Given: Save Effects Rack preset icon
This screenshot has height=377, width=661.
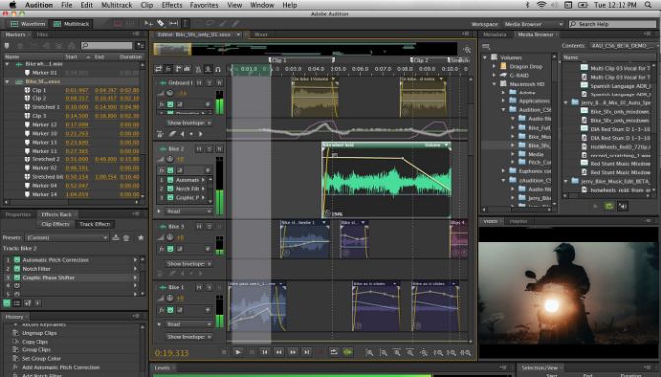Looking at the screenshot, I should click(116, 238).
